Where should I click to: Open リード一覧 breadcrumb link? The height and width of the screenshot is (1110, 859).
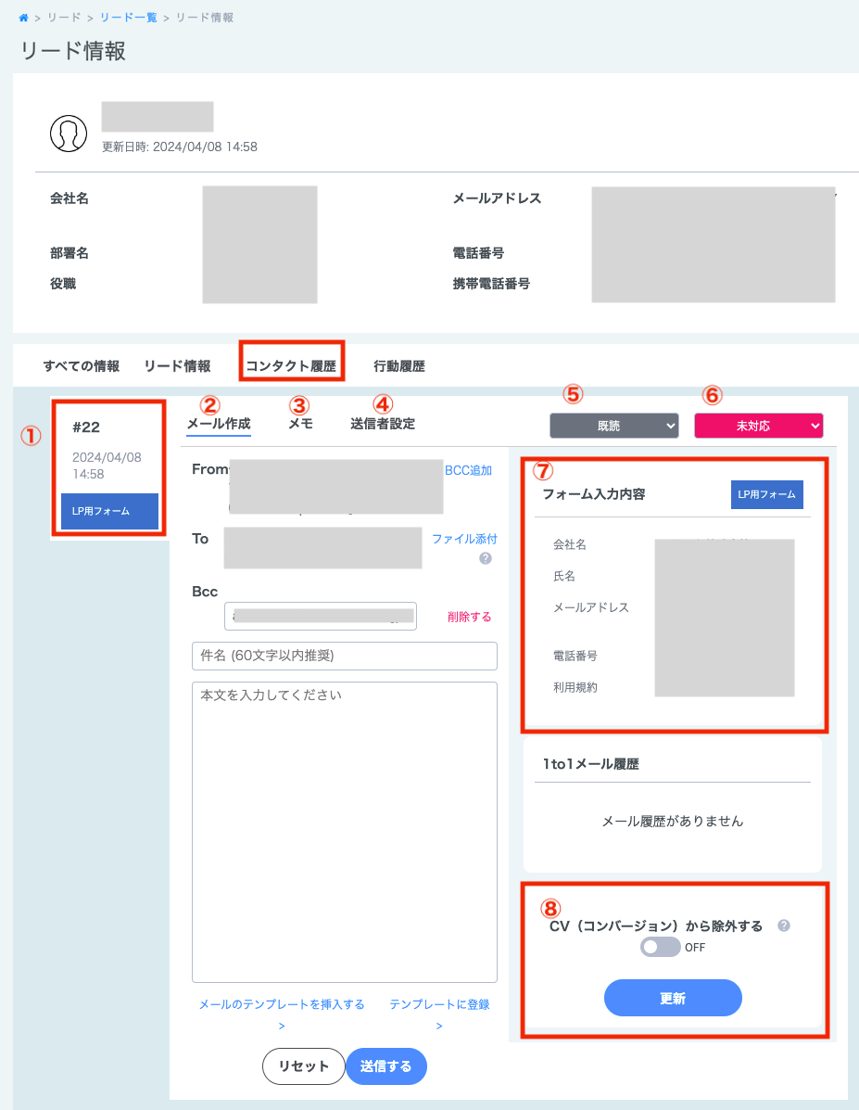[129, 18]
